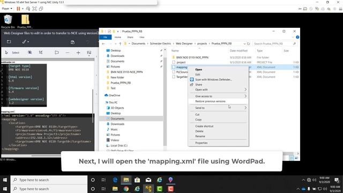Sort by the Type column header
343x193 pixels.
(259, 50)
